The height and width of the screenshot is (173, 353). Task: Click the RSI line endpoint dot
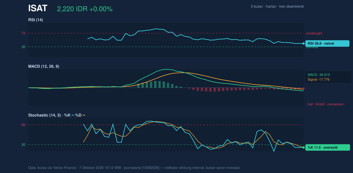point(304,44)
